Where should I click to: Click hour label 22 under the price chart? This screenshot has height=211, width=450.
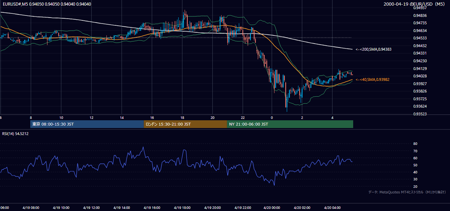pos(243,117)
